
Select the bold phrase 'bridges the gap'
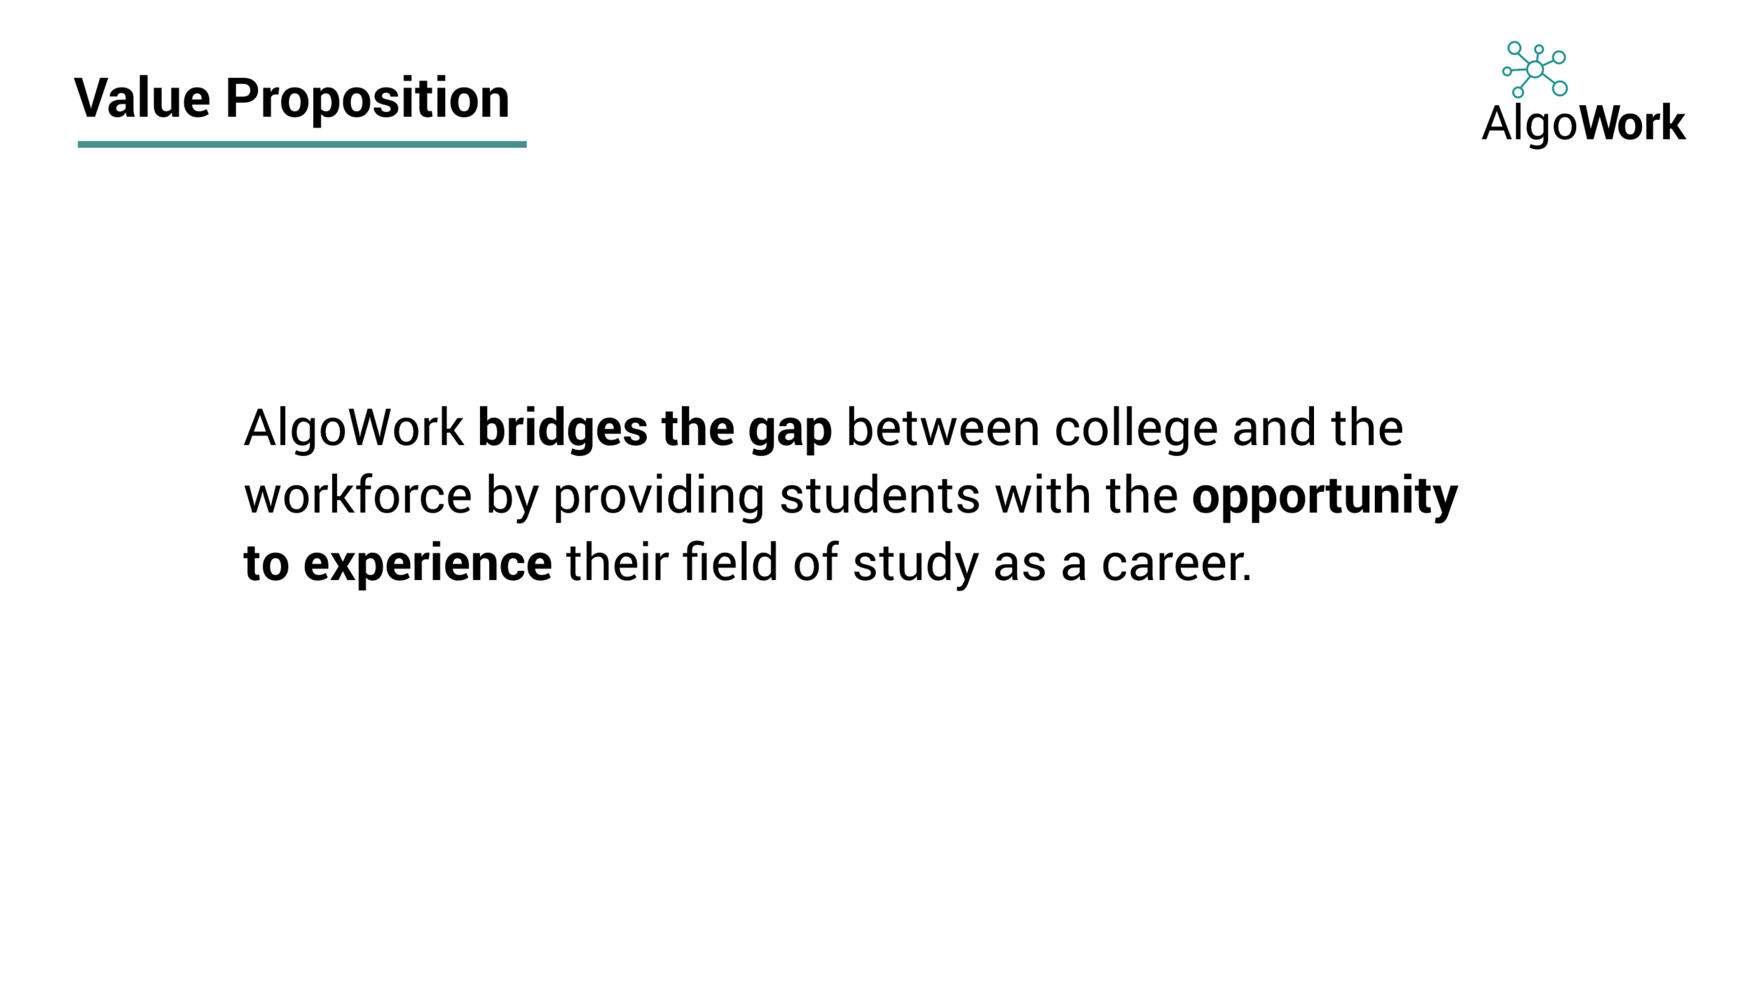(655, 429)
